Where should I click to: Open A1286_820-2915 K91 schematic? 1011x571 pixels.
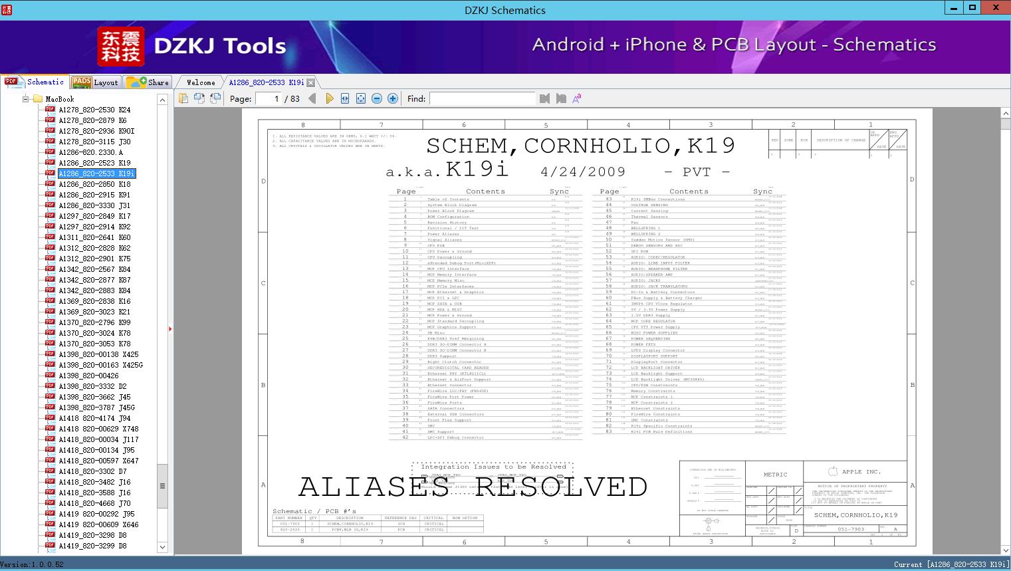click(x=94, y=195)
